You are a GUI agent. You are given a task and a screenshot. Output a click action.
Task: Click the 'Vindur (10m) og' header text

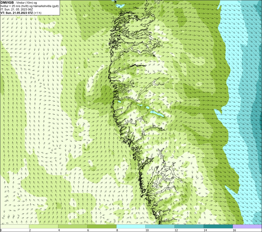pos(26,3)
